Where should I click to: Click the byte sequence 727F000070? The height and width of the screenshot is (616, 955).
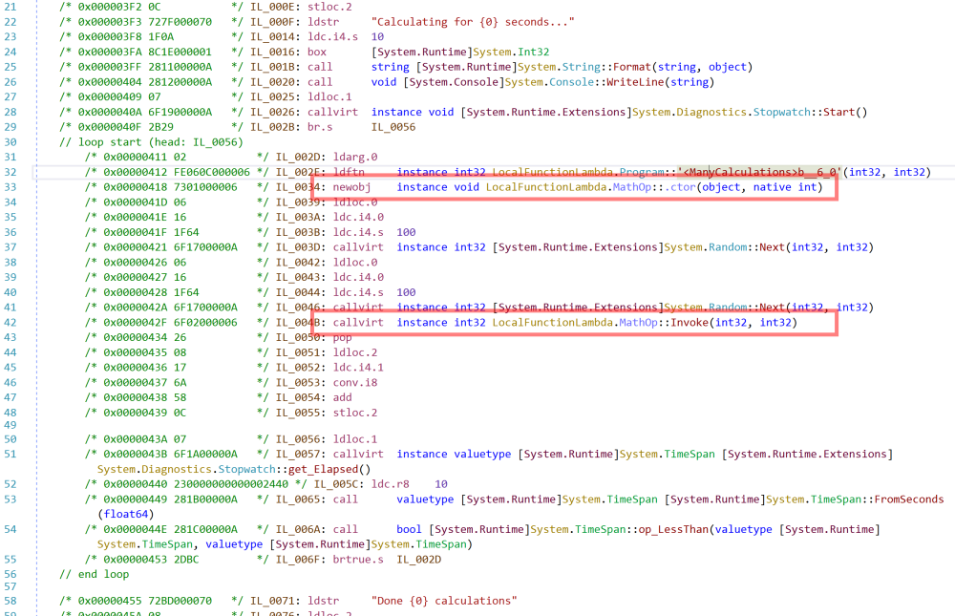(180, 22)
